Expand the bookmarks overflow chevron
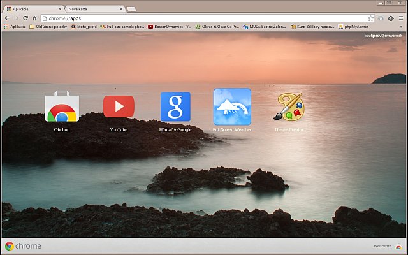 pos(401,27)
